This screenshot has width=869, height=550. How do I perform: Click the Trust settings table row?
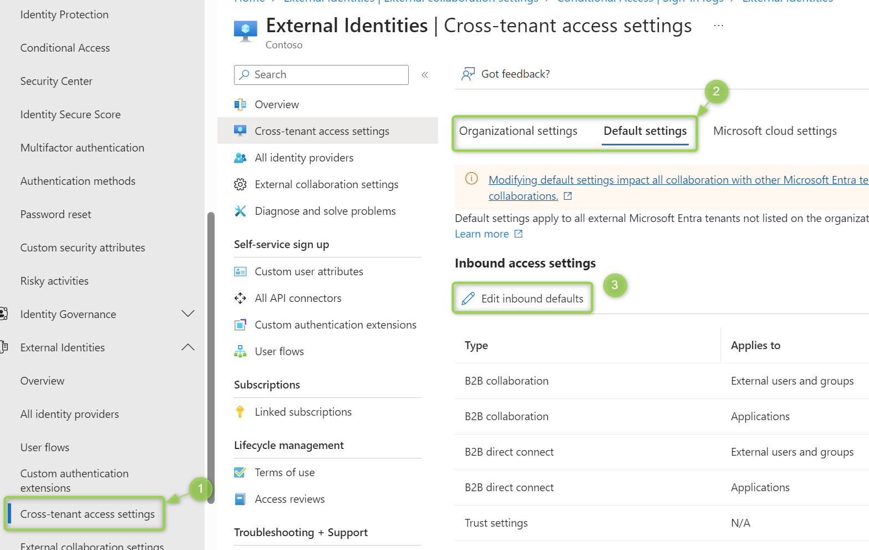[662, 523]
